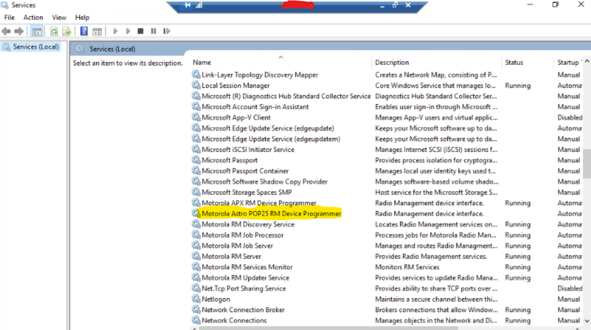Click the second Start Service play icon

point(128,31)
